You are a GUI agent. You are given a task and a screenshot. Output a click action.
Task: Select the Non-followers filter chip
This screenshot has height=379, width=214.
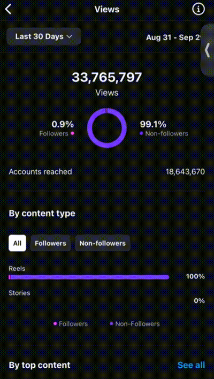click(103, 243)
